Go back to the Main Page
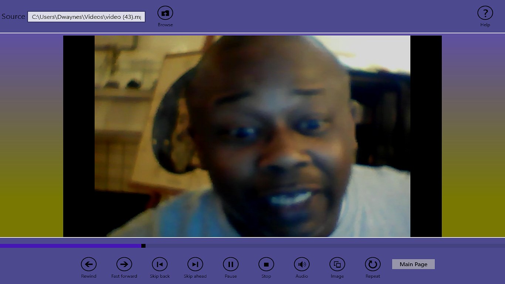 [413, 264]
